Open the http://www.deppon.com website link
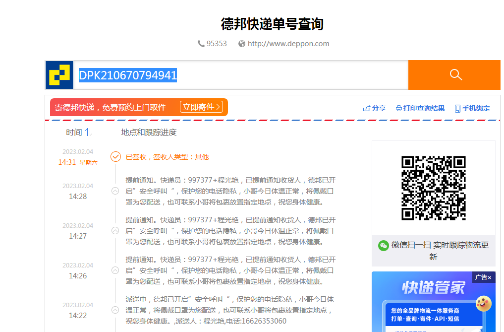The width and height of the screenshot is (504, 332). (288, 44)
